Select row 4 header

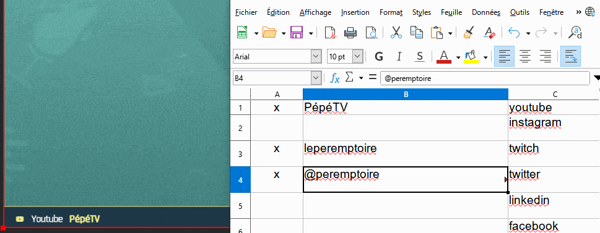click(240, 179)
